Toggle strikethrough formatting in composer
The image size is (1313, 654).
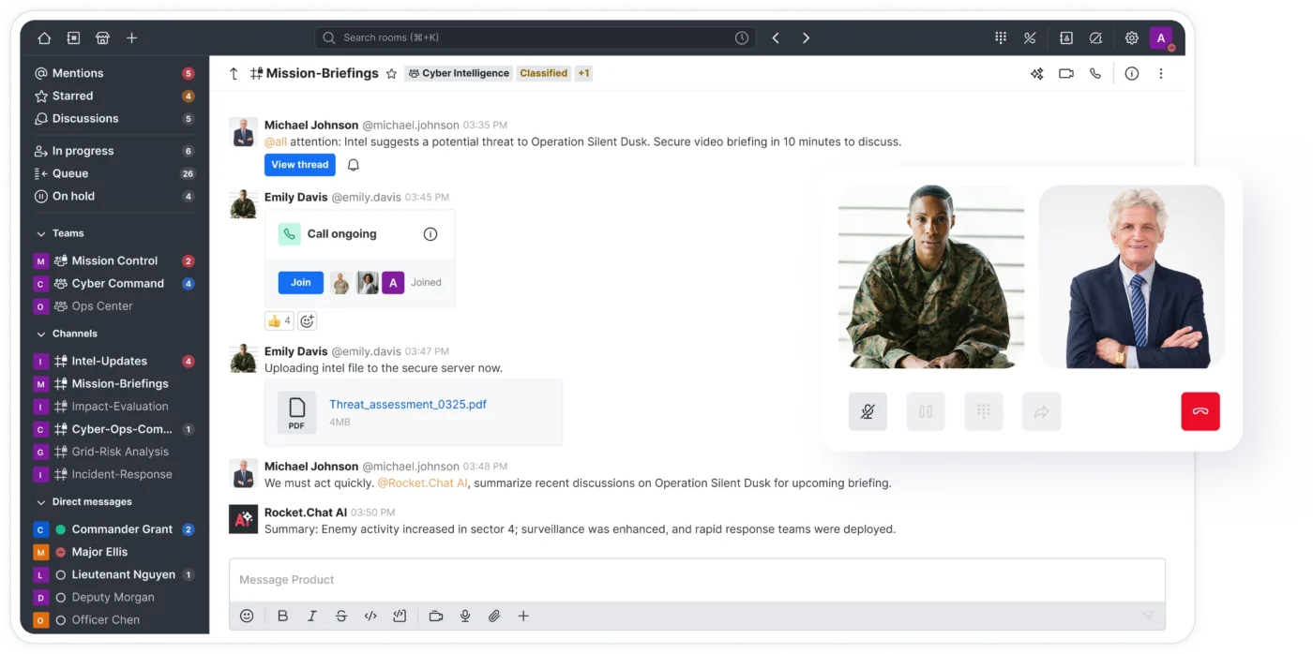[341, 616]
